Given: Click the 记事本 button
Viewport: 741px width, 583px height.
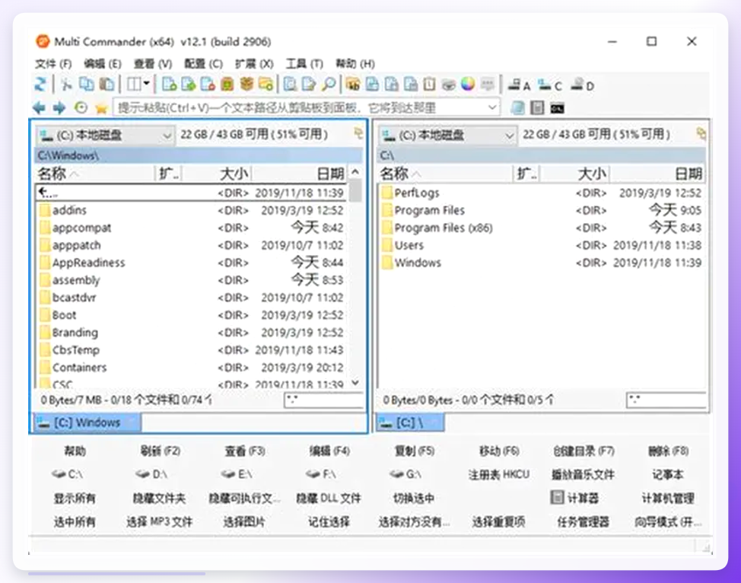Looking at the screenshot, I should pos(668,474).
